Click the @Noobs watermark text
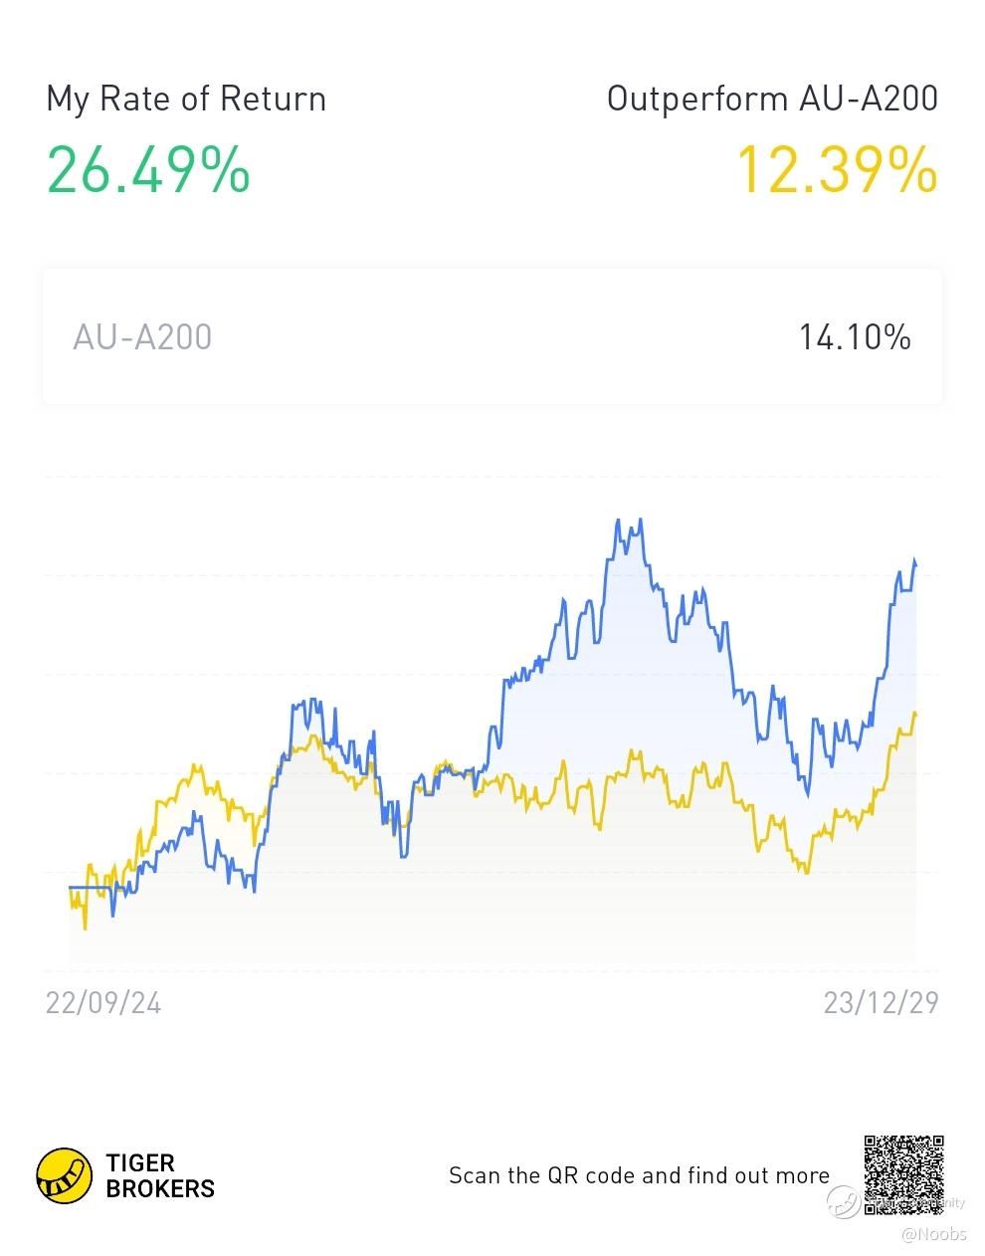The width and height of the screenshot is (985, 1256). tap(933, 1234)
